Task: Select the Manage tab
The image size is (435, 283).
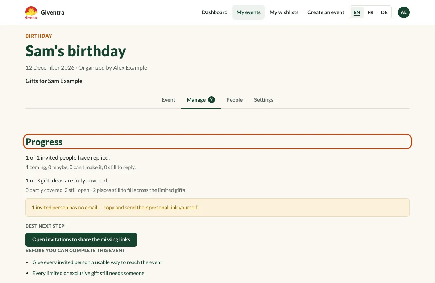Action: pyautogui.click(x=201, y=100)
